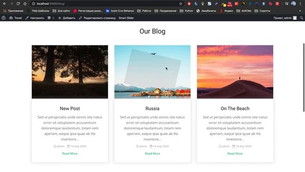The image size is (305, 172).
Task: Open the On The Beach title
Action: [x=235, y=108]
